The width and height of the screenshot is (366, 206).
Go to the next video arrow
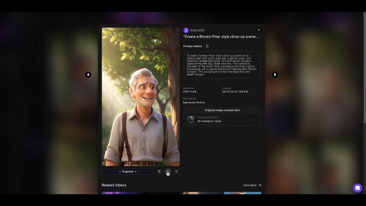[275, 75]
